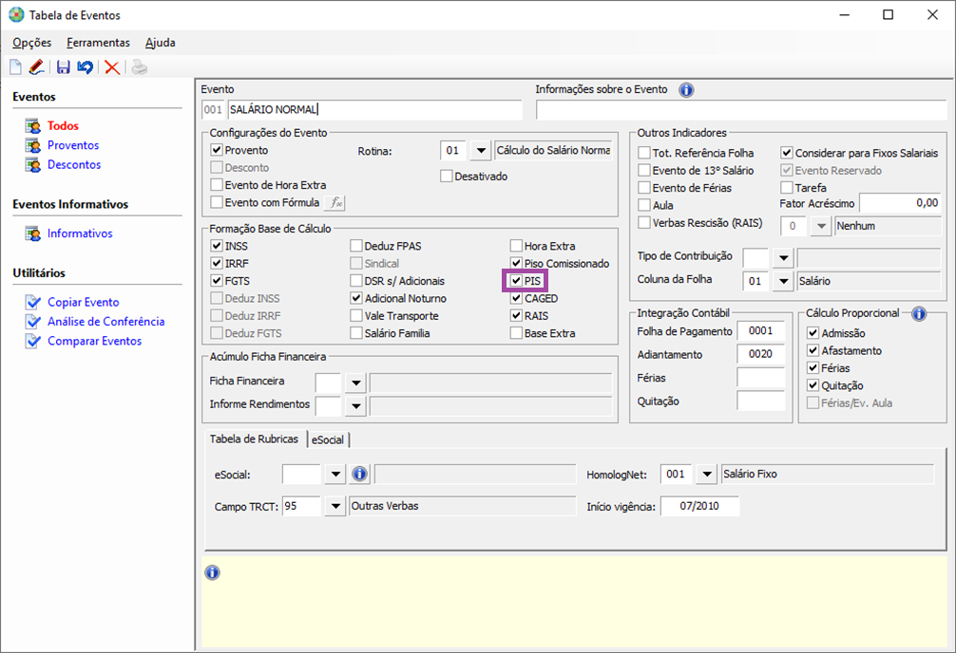The image size is (956, 653).
Task: Click the Undo arrow toolbar icon
Action: point(86,67)
